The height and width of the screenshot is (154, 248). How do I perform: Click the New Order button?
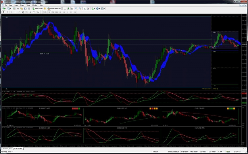pyautogui.click(x=37, y=9)
